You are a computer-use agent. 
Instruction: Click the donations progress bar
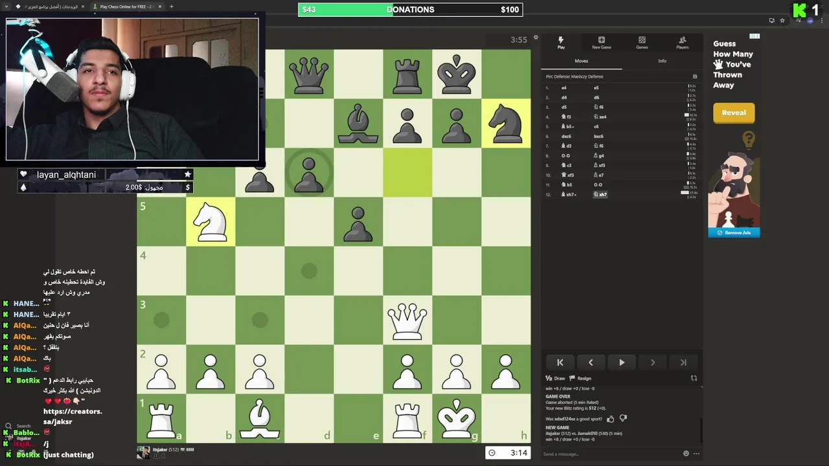410,10
